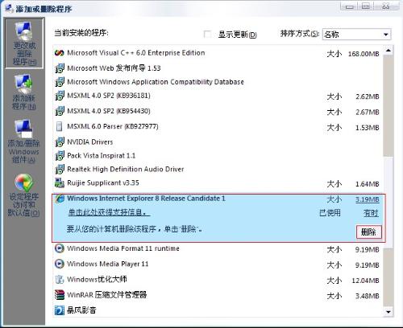Image resolution: width=403 pixels, height=328 pixels.
Task: Click the scrollbar down arrow
Action: pos(388,312)
